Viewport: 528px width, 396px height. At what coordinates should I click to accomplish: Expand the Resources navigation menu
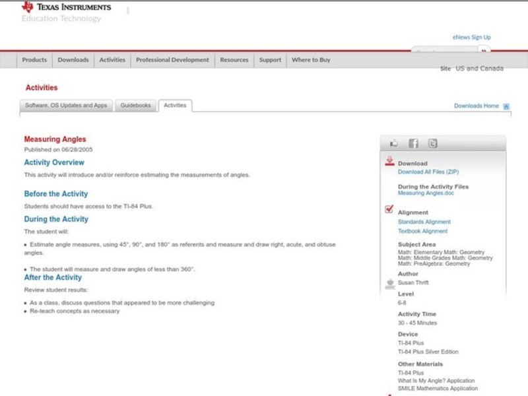tap(234, 60)
